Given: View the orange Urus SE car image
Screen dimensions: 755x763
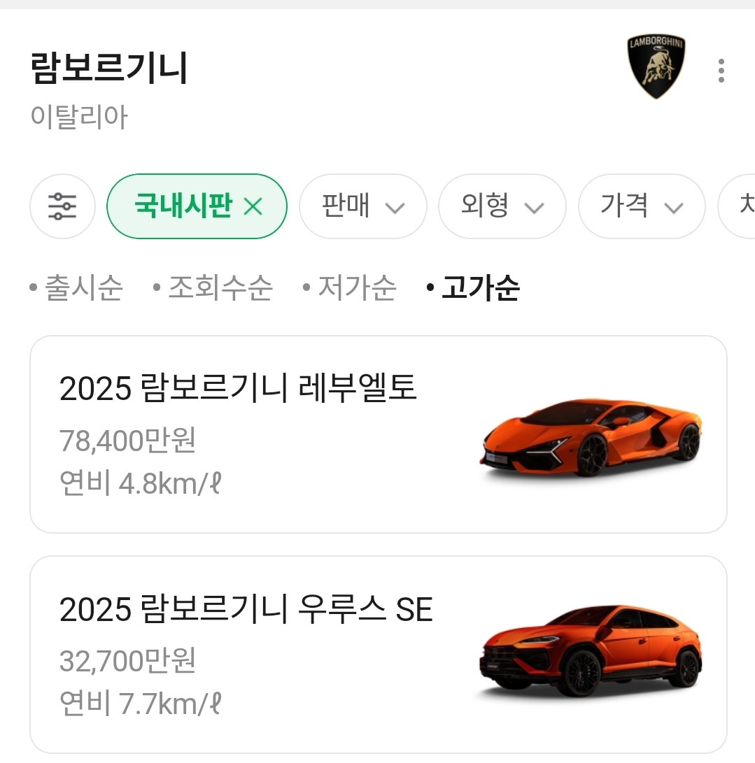Looking at the screenshot, I should (591, 654).
